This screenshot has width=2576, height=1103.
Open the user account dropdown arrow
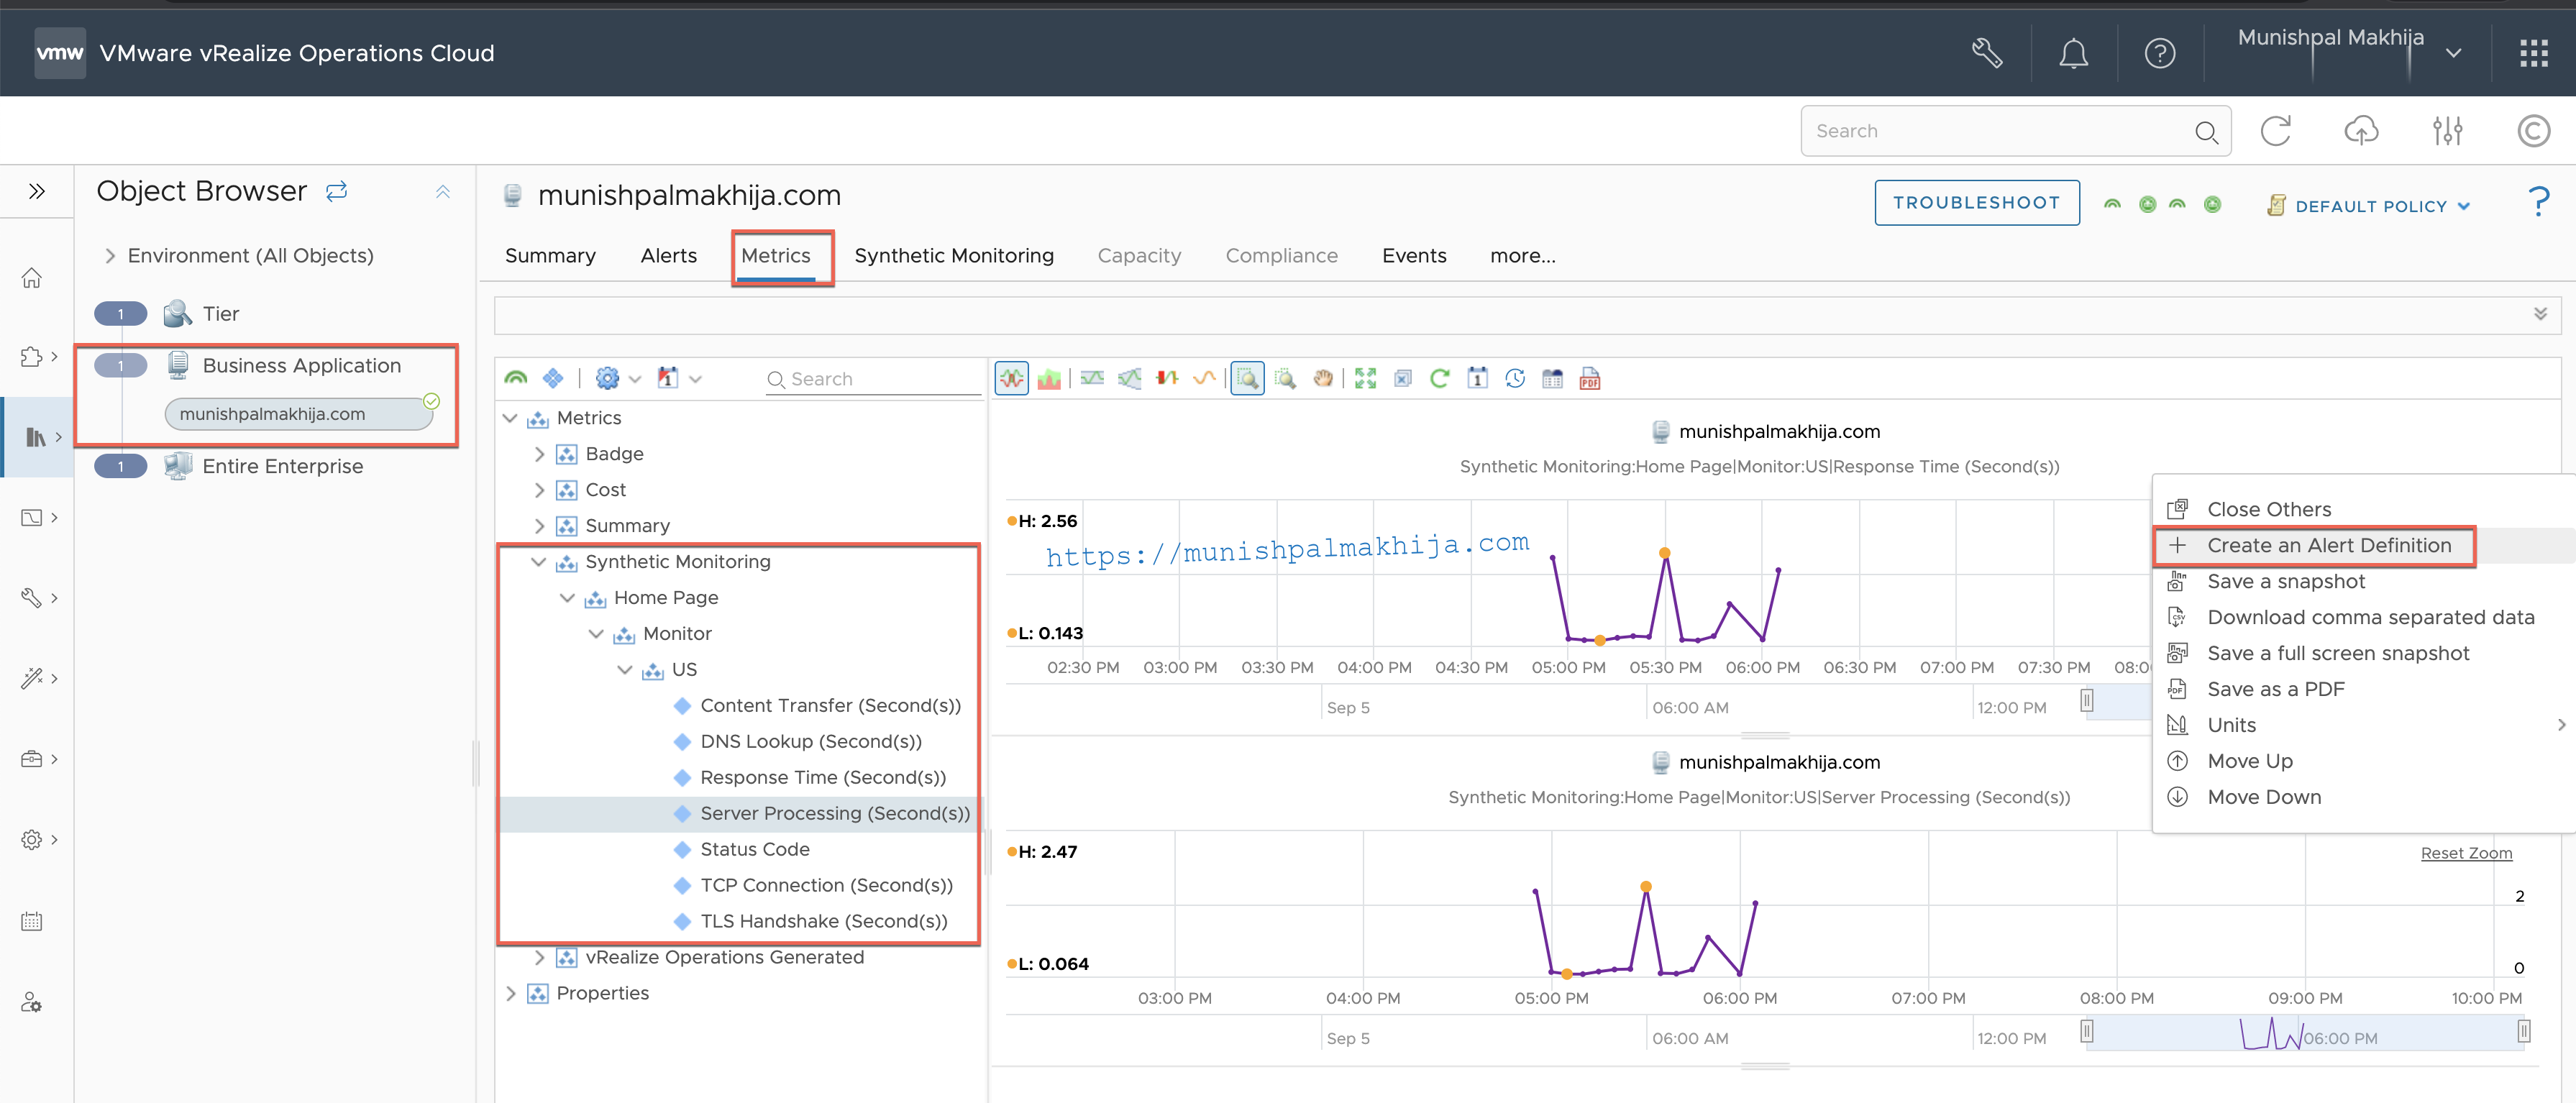pos(2453,53)
